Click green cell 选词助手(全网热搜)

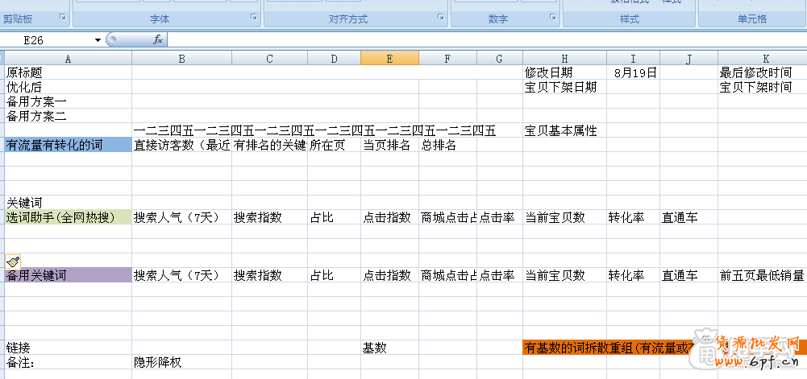[x=67, y=217]
